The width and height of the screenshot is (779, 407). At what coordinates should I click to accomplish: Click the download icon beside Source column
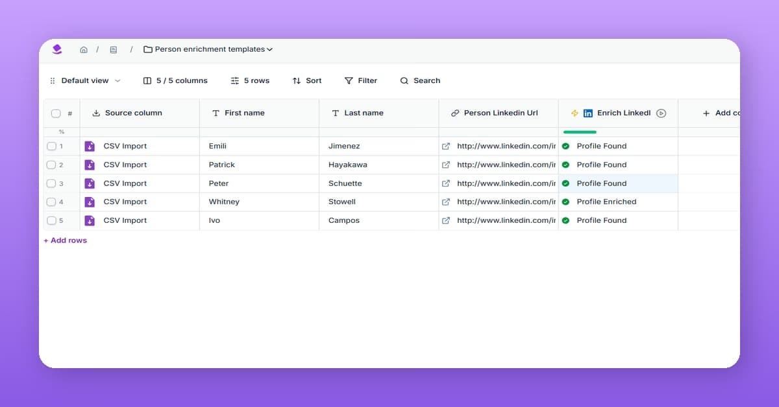[x=96, y=113]
